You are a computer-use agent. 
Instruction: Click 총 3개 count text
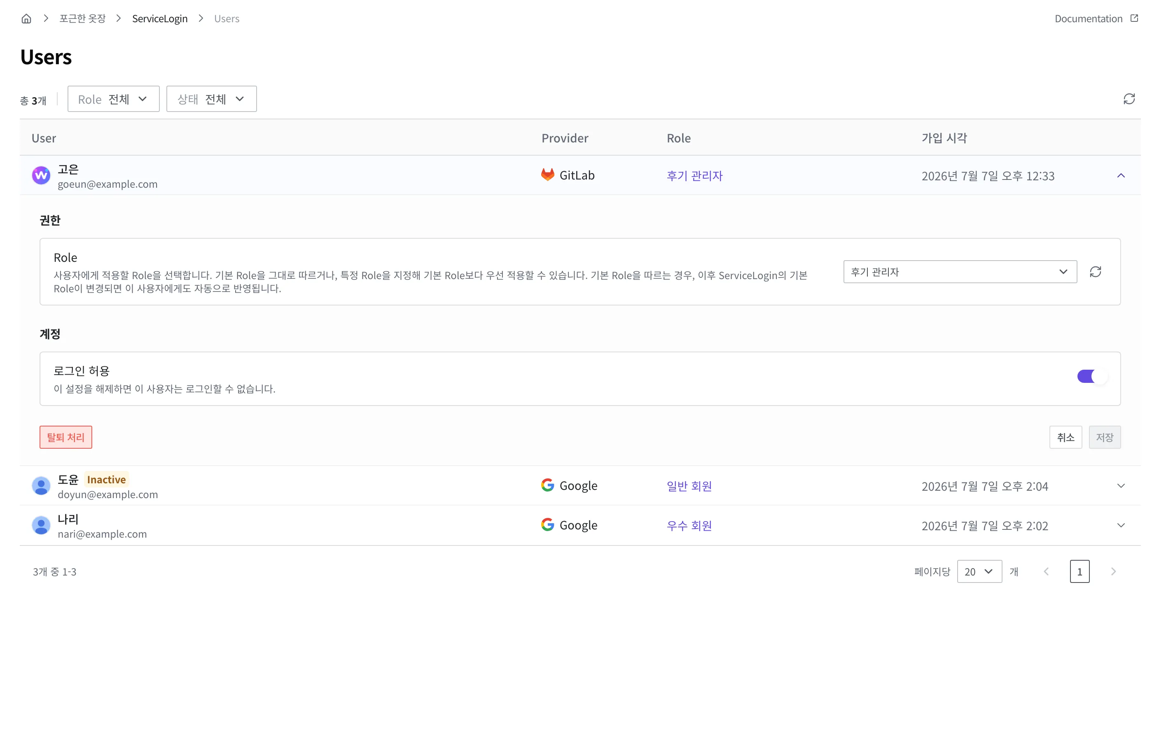pyautogui.click(x=33, y=101)
